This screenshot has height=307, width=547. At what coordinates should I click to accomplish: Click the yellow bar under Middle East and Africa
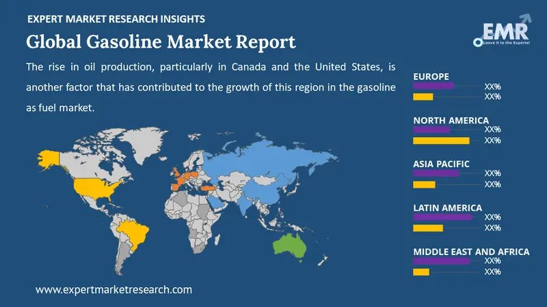(421, 272)
